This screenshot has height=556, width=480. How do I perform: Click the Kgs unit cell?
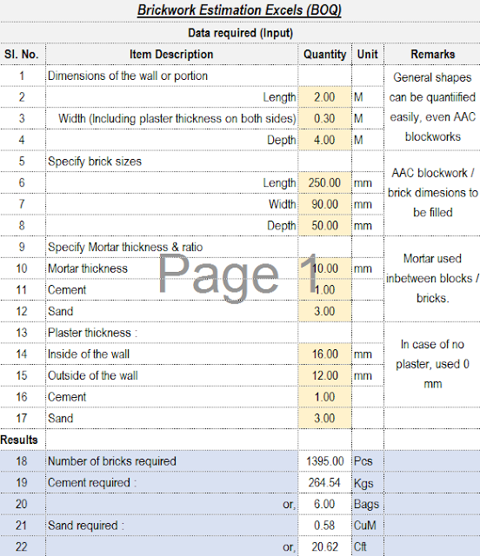(368, 483)
